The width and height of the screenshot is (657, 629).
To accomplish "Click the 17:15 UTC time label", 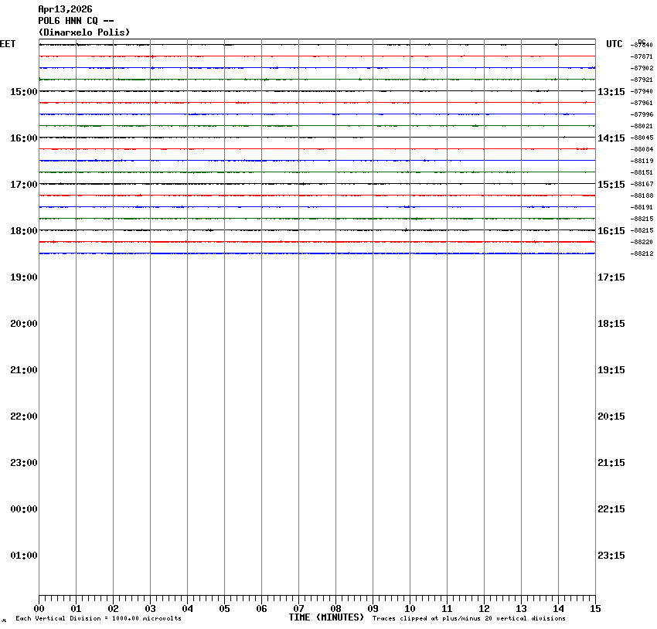I will 611,277.
